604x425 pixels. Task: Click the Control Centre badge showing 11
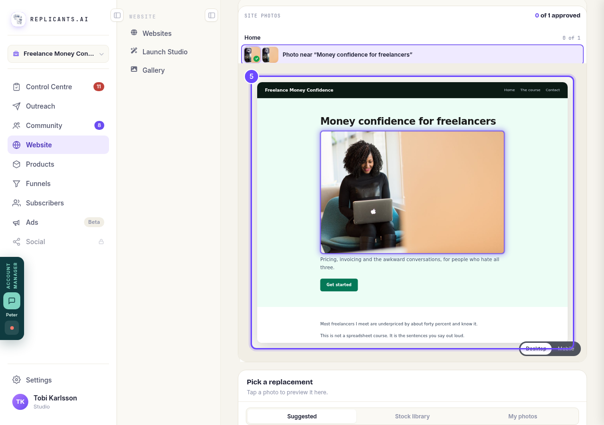click(x=99, y=86)
